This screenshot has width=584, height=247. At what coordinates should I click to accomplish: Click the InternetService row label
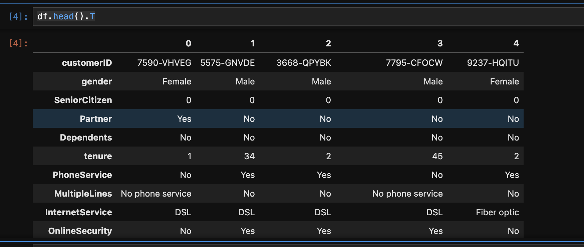[x=78, y=212]
